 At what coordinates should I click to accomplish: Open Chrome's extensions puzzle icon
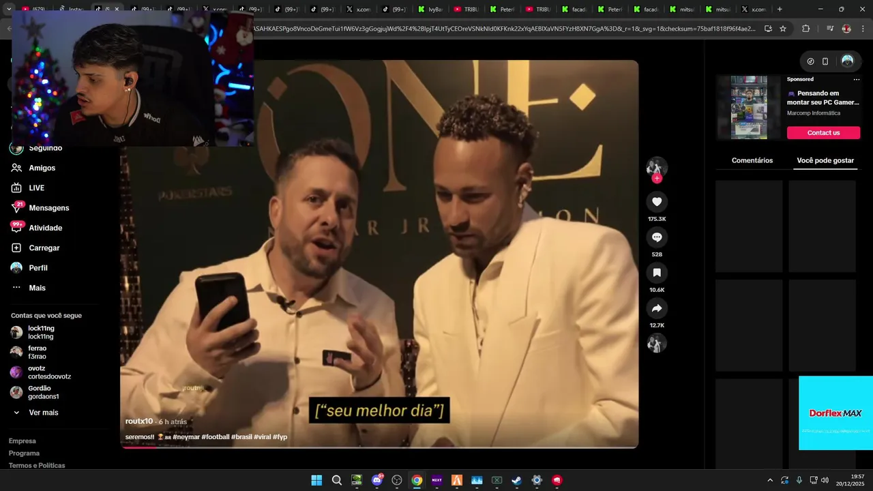click(x=806, y=29)
